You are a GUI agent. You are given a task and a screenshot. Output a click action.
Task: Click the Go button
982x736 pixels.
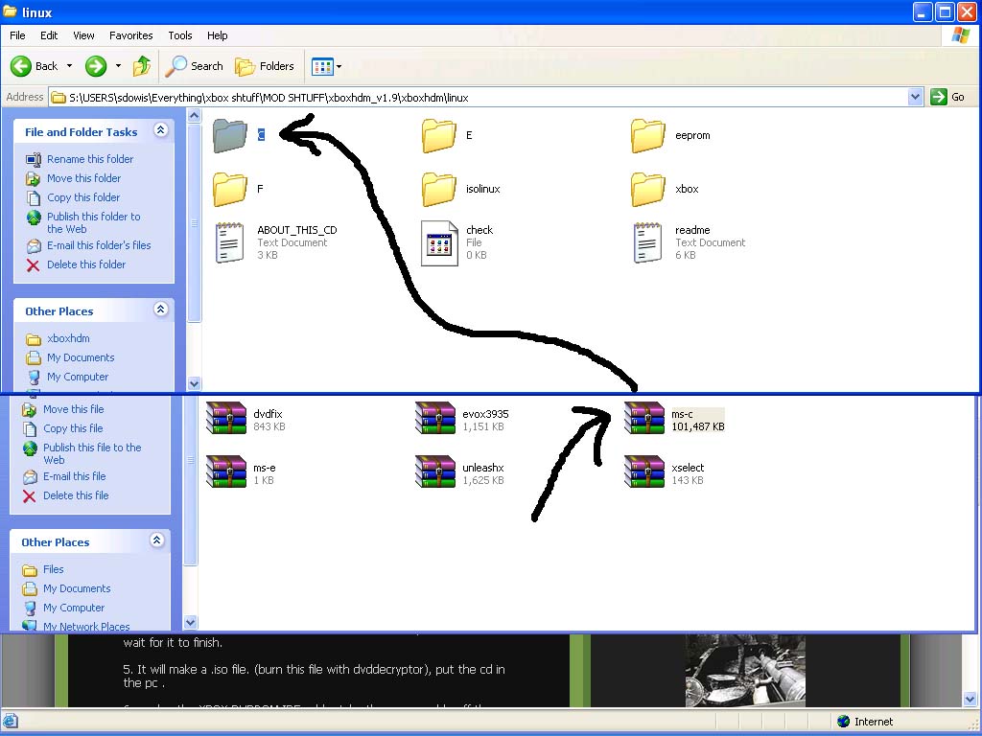(x=947, y=97)
